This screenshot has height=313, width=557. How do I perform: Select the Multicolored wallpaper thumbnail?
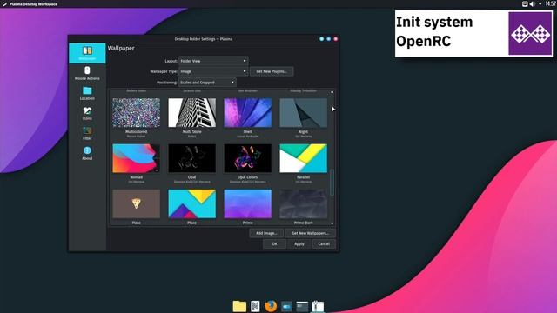pos(136,113)
